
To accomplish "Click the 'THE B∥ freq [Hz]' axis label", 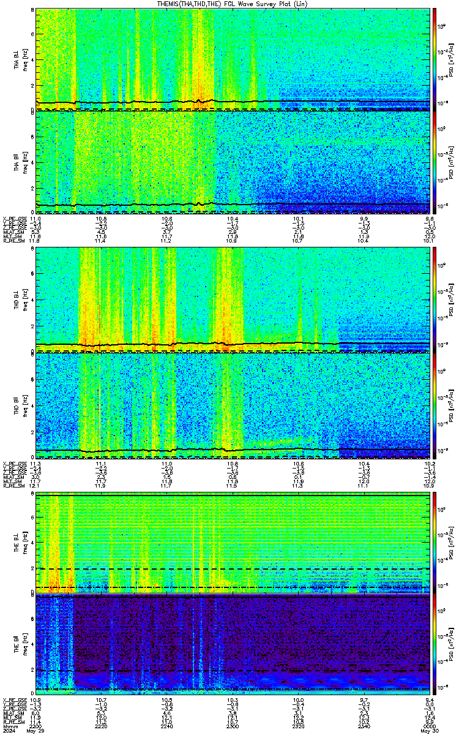I will (21, 646).
